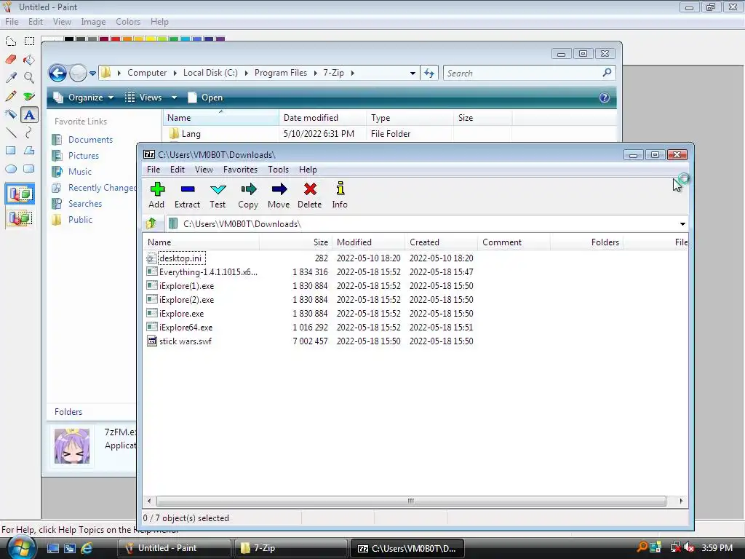745x559 pixels.
Task: Select the Magnifier tool in Paint
Action: point(29,77)
